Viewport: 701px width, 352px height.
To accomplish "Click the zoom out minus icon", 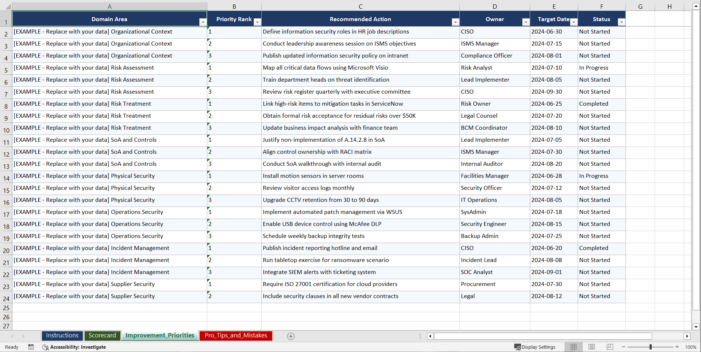I will 624,347.
